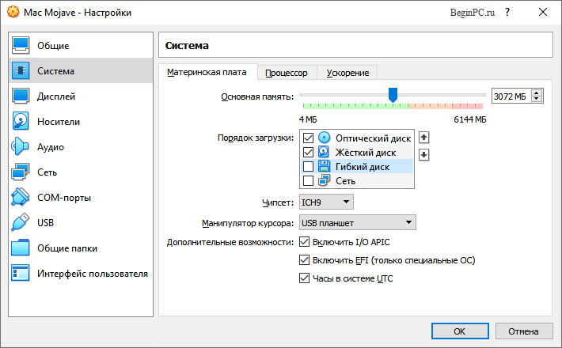This screenshot has height=348, width=562.
Task: Increase memory with stepper up arrow
Action: (536, 93)
